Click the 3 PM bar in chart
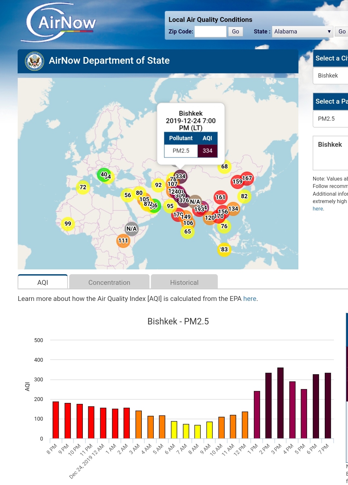Viewport: 348px width, 485px height. click(x=280, y=403)
